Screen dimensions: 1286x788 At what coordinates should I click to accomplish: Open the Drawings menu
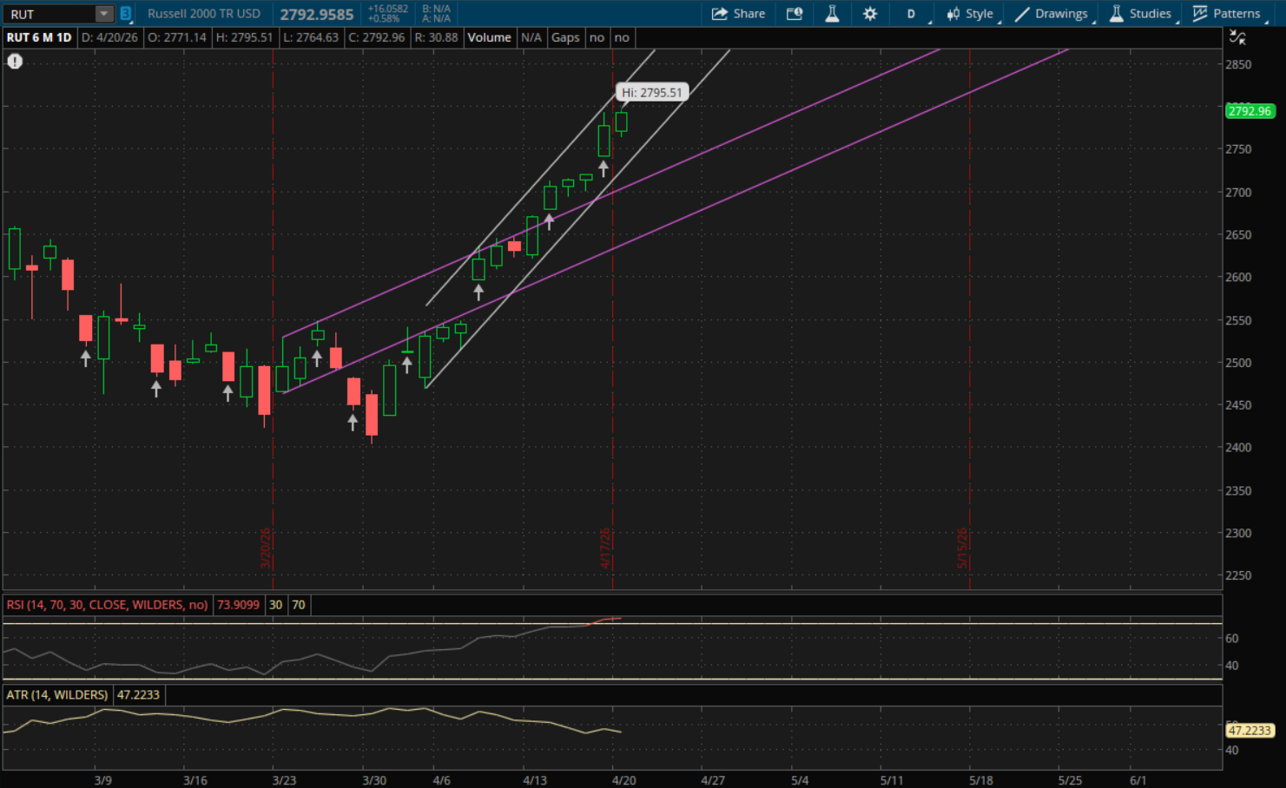[x=1052, y=14]
